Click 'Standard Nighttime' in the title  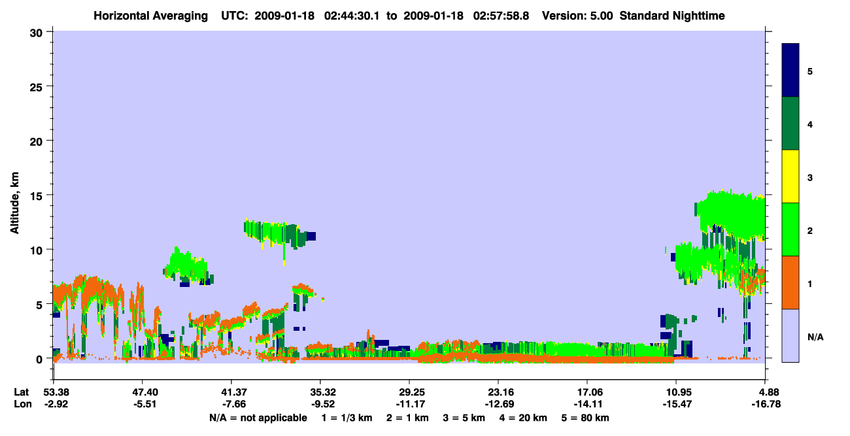click(672, 15)
